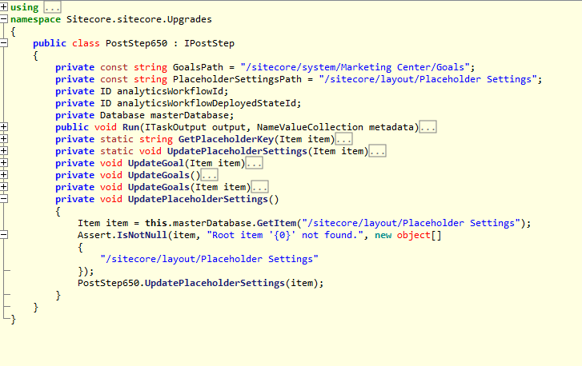Expand the static UpdatePlaceholderSettings(Item item) method
This screenshot has width=582, height=366.
[4, 151]
